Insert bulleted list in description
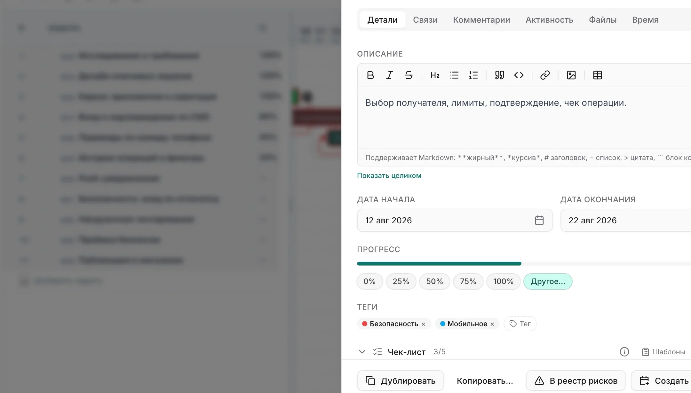691x393 pixels. pos(454,75)
